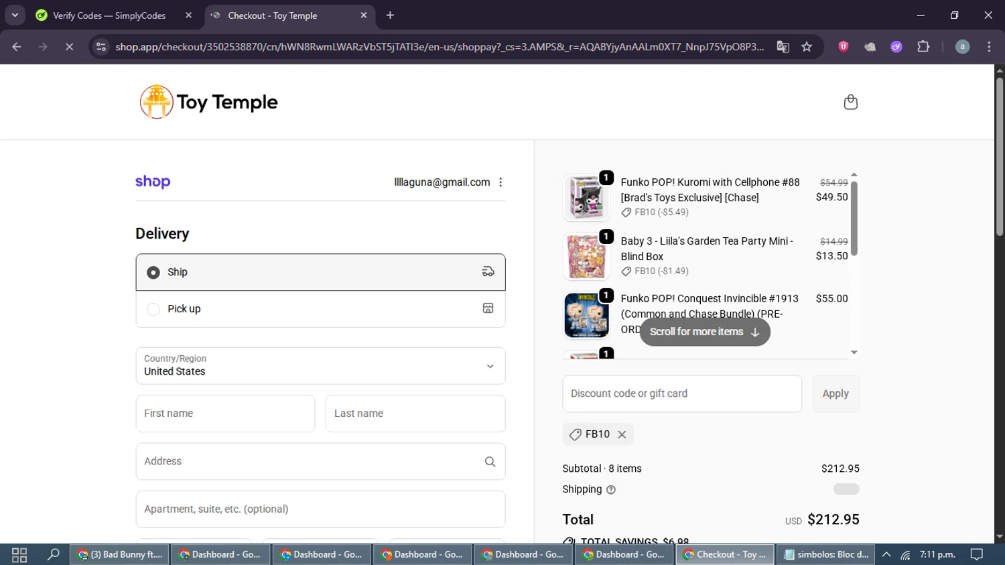The height and width of the screenshot is (565, 1005).
Task: Click the 7:11 p.m. taskbar clock
Action: pyautogui.click(x=937, y=554)
